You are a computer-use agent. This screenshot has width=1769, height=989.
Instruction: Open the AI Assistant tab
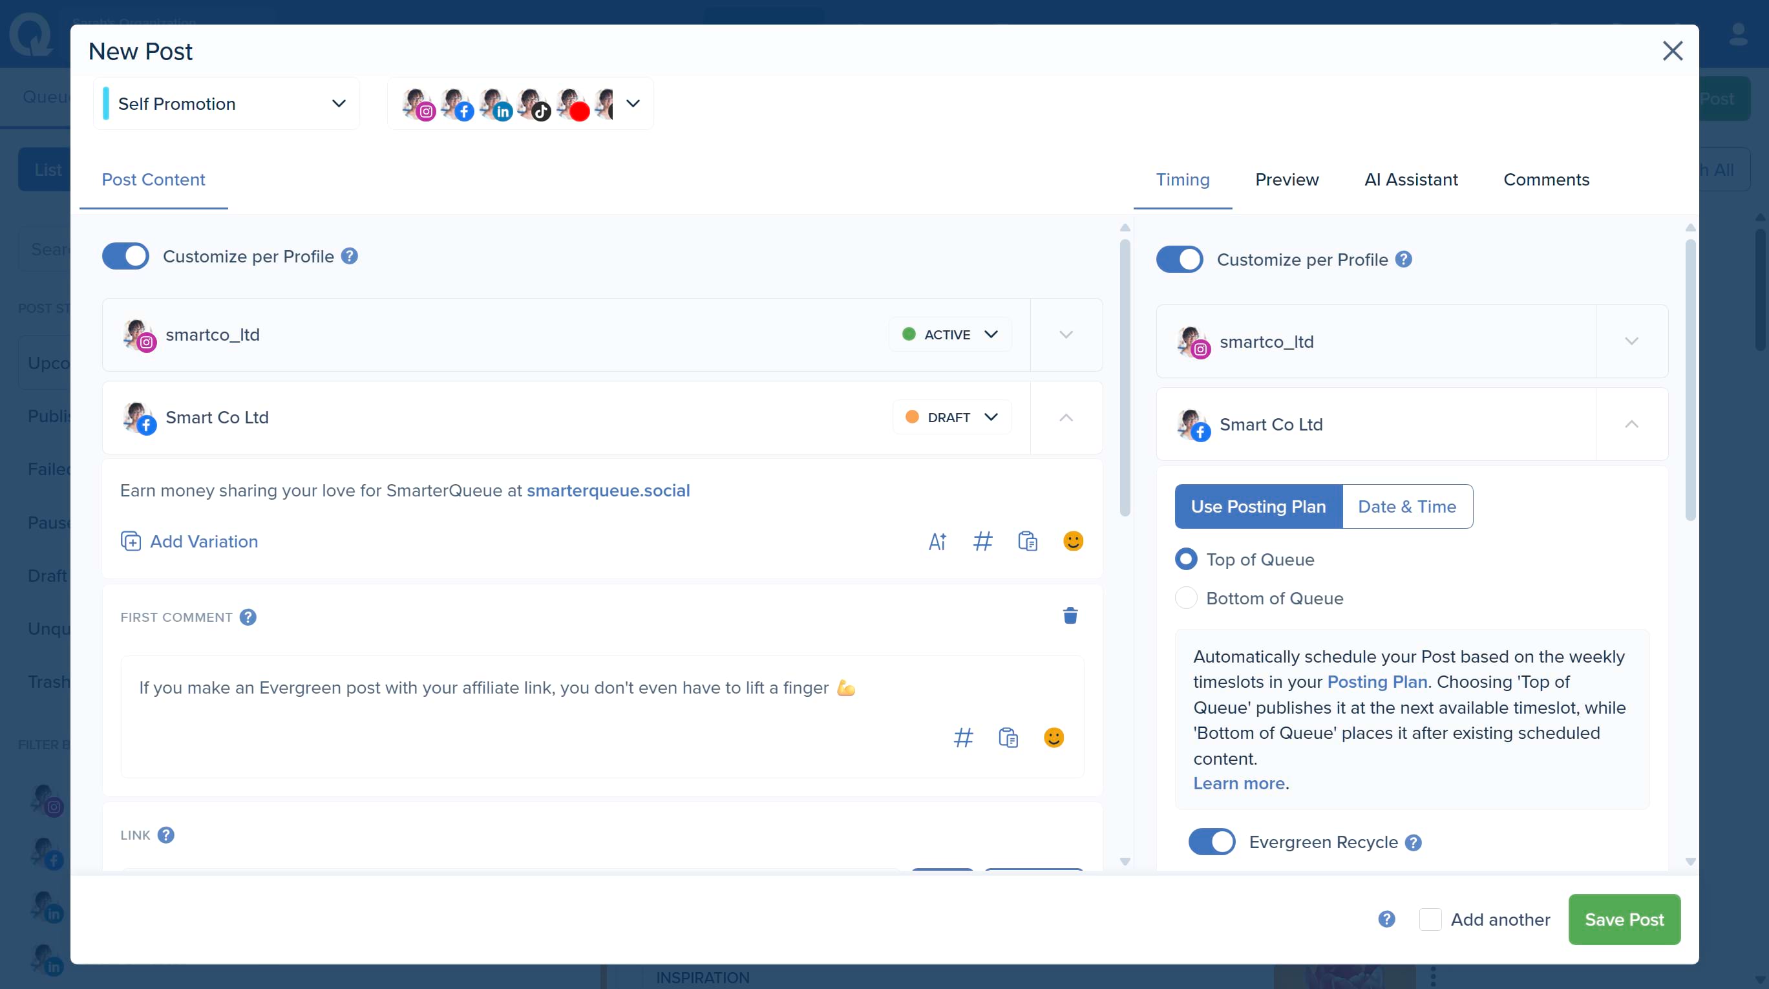point(1410,180)
